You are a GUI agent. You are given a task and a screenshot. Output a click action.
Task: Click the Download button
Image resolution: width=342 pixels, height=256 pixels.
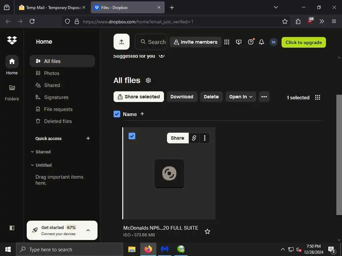tap(182, 97)
